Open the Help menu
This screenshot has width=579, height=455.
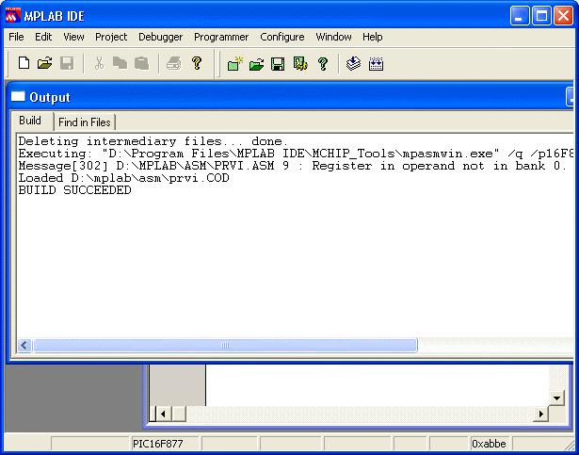tap(372, 37)
